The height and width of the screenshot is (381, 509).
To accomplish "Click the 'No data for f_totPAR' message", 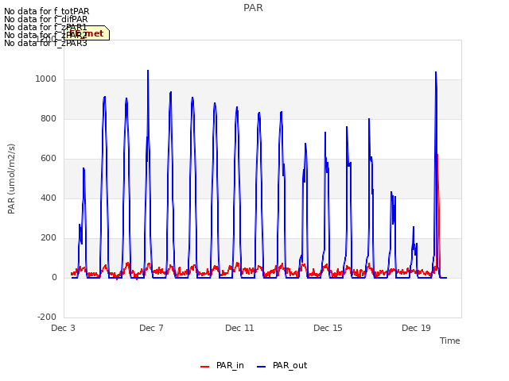I will (x=47, y=12).
